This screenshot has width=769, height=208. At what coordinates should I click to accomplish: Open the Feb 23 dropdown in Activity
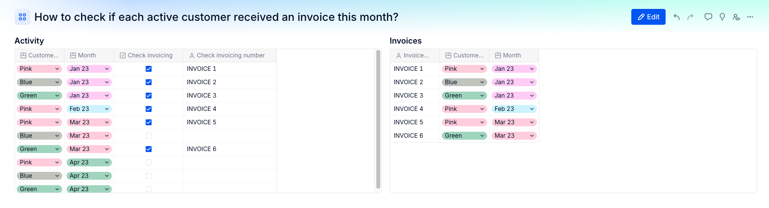pyautogui.click(x=89, y=109)
